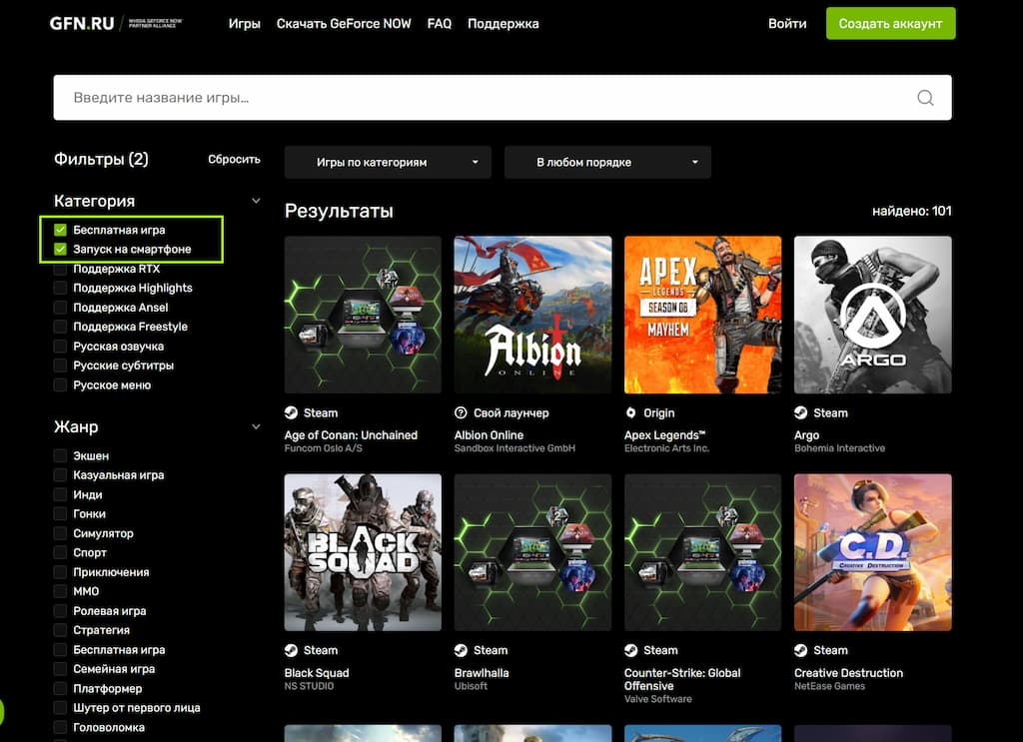Open the Black Squad title link
The height and width of the screenshot is (742, 1023).
pyautogui.click(x=317, y=673)
